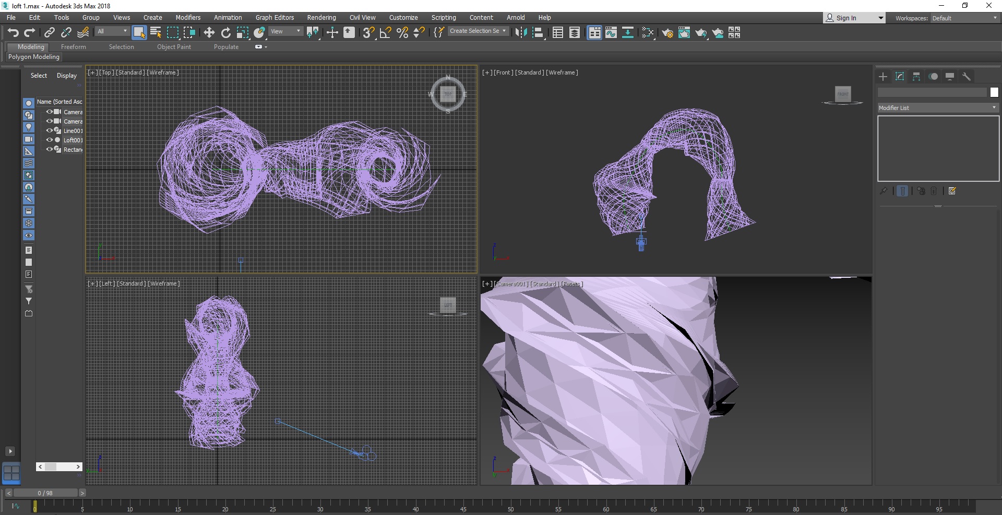Click the Redo arrow in main toolbar
The image size is (1002, 515).
[x=30, y=33]
